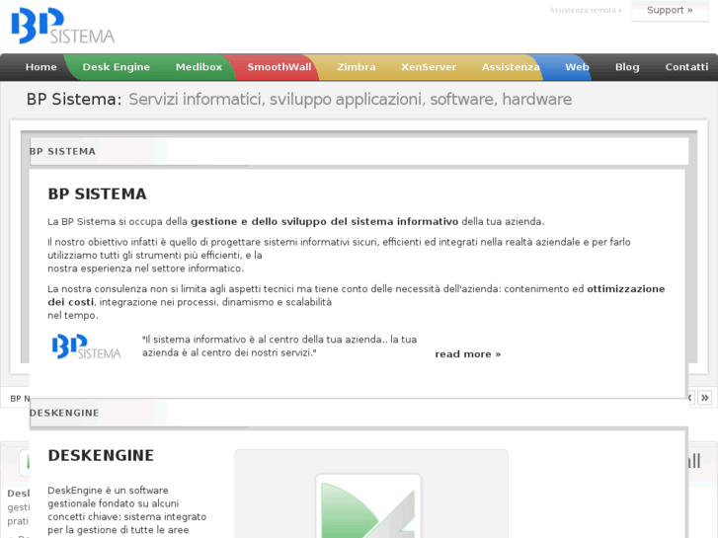Select the SmoothWall tab
This screenshot has width=718, height=538.
[x=279, y=67]
